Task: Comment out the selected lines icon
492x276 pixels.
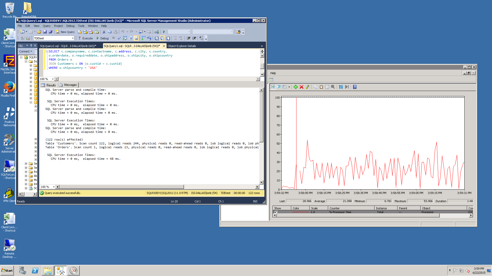Action: 175,38
